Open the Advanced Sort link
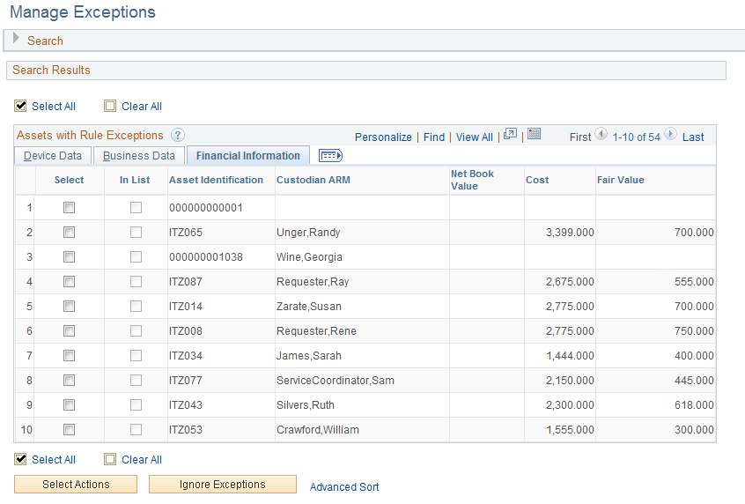 pyautogui.click(x=344, y=487)
